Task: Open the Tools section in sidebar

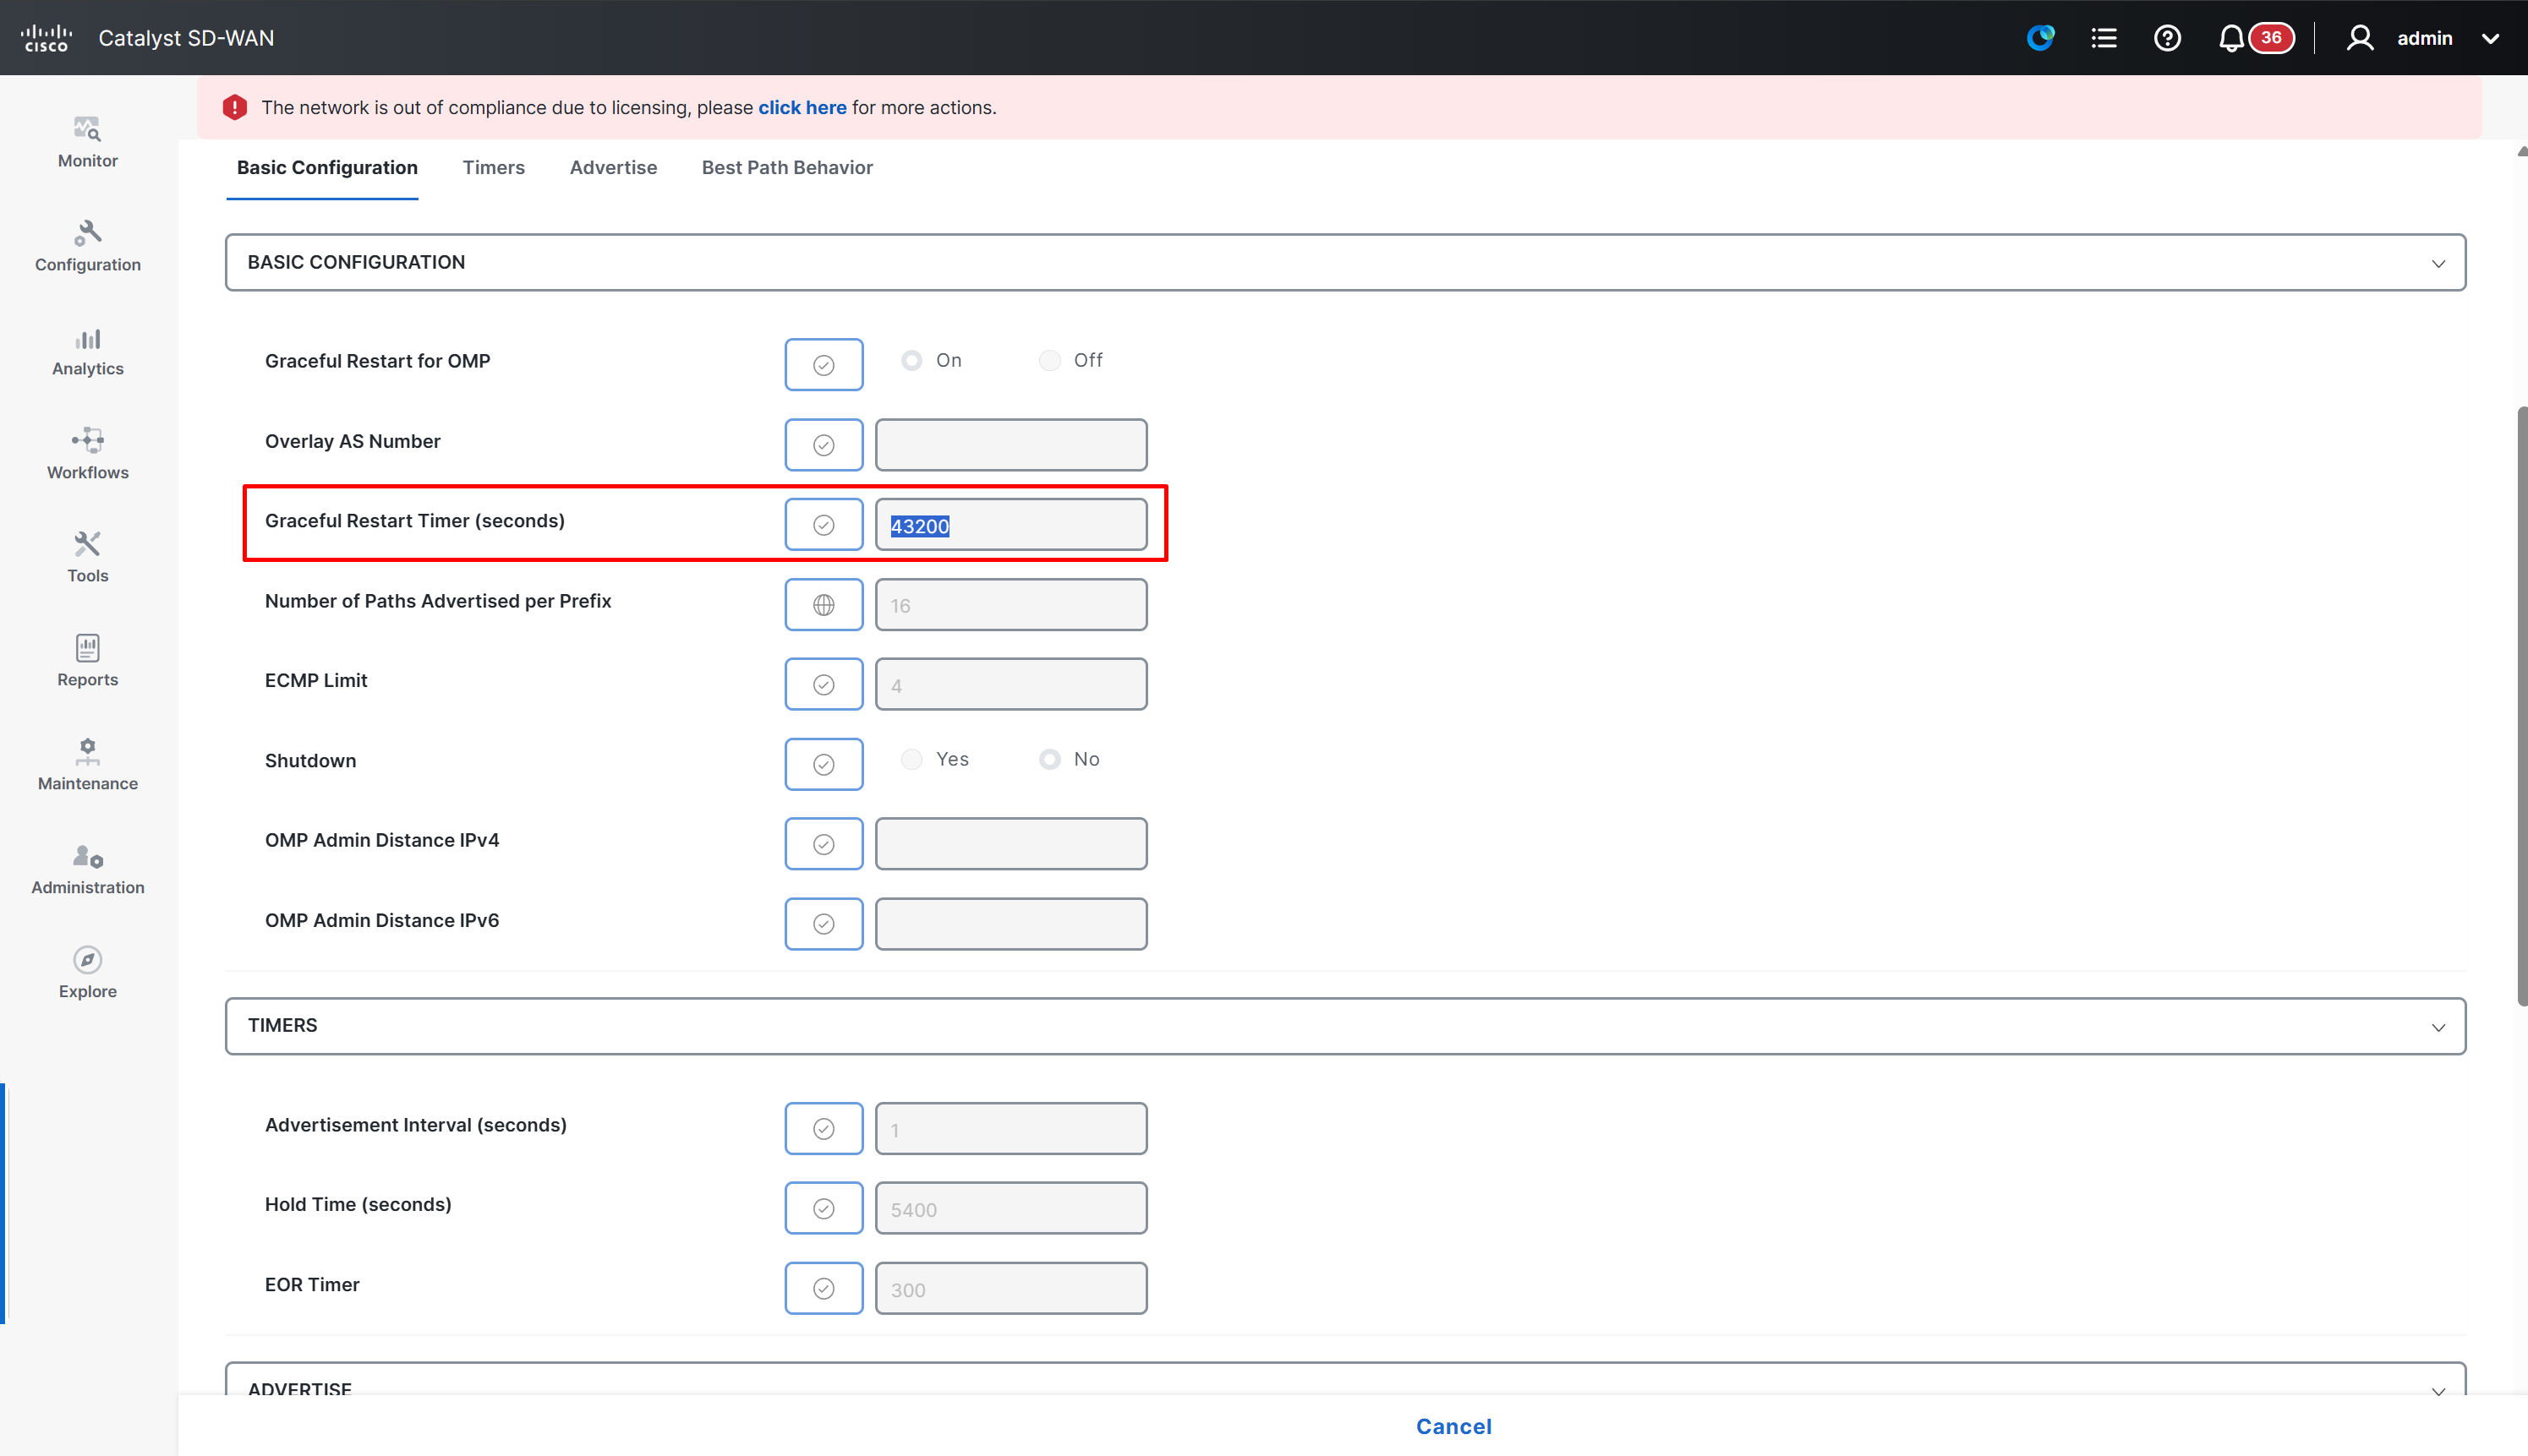Action: (88, 557)
